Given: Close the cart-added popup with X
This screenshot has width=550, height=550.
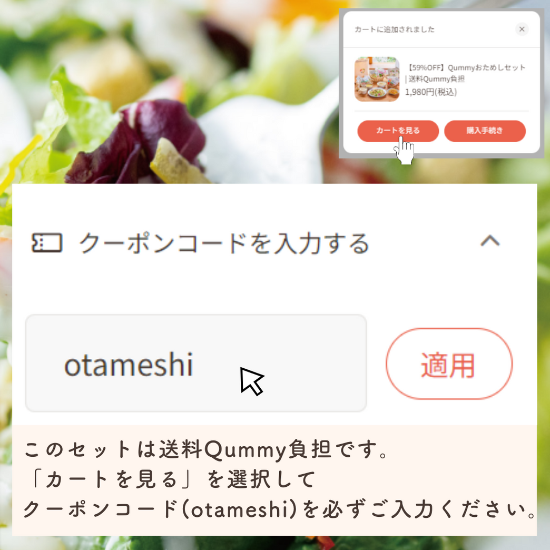Looking at the screenshot, I should [522, 29].
